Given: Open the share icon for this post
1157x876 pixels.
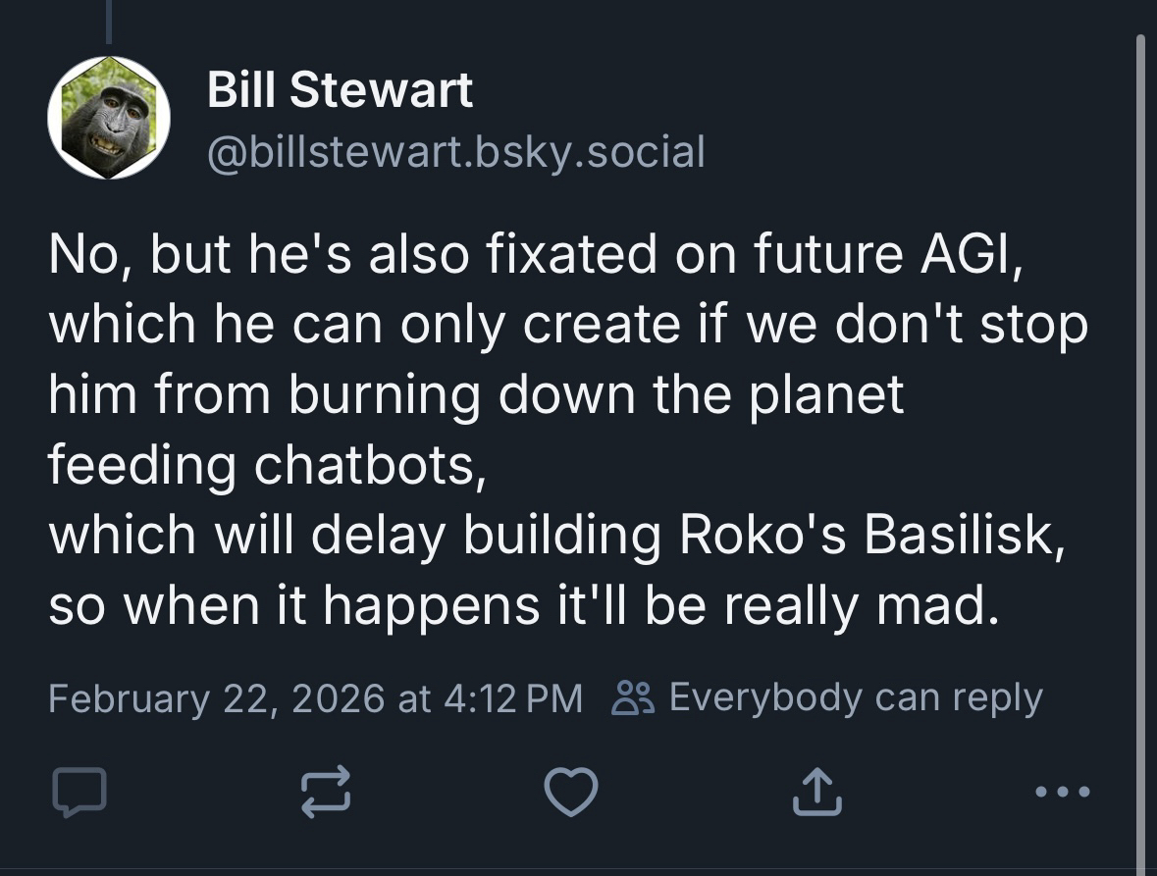Looking at the screenshot, I should [816, 793].
